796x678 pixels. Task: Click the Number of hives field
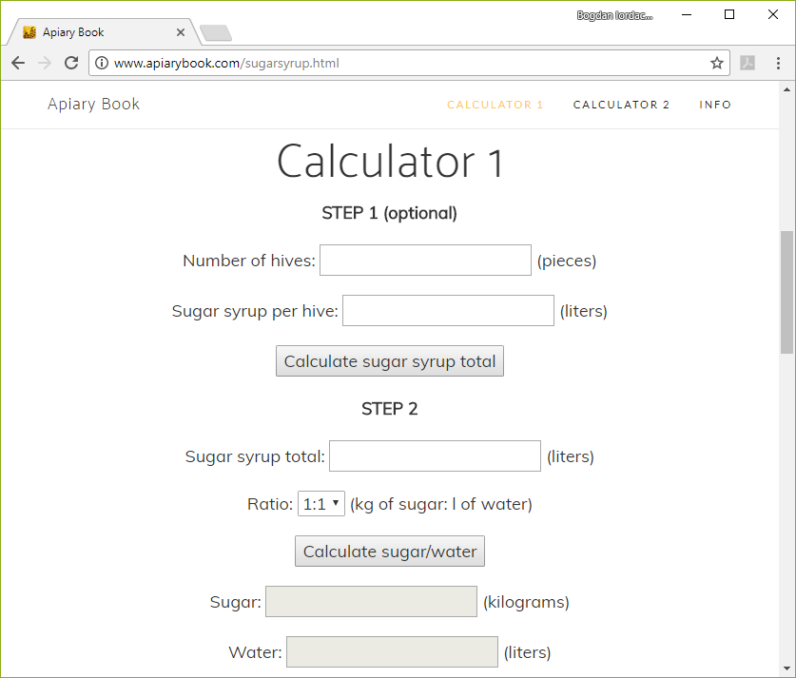click(x=425, y=260)
